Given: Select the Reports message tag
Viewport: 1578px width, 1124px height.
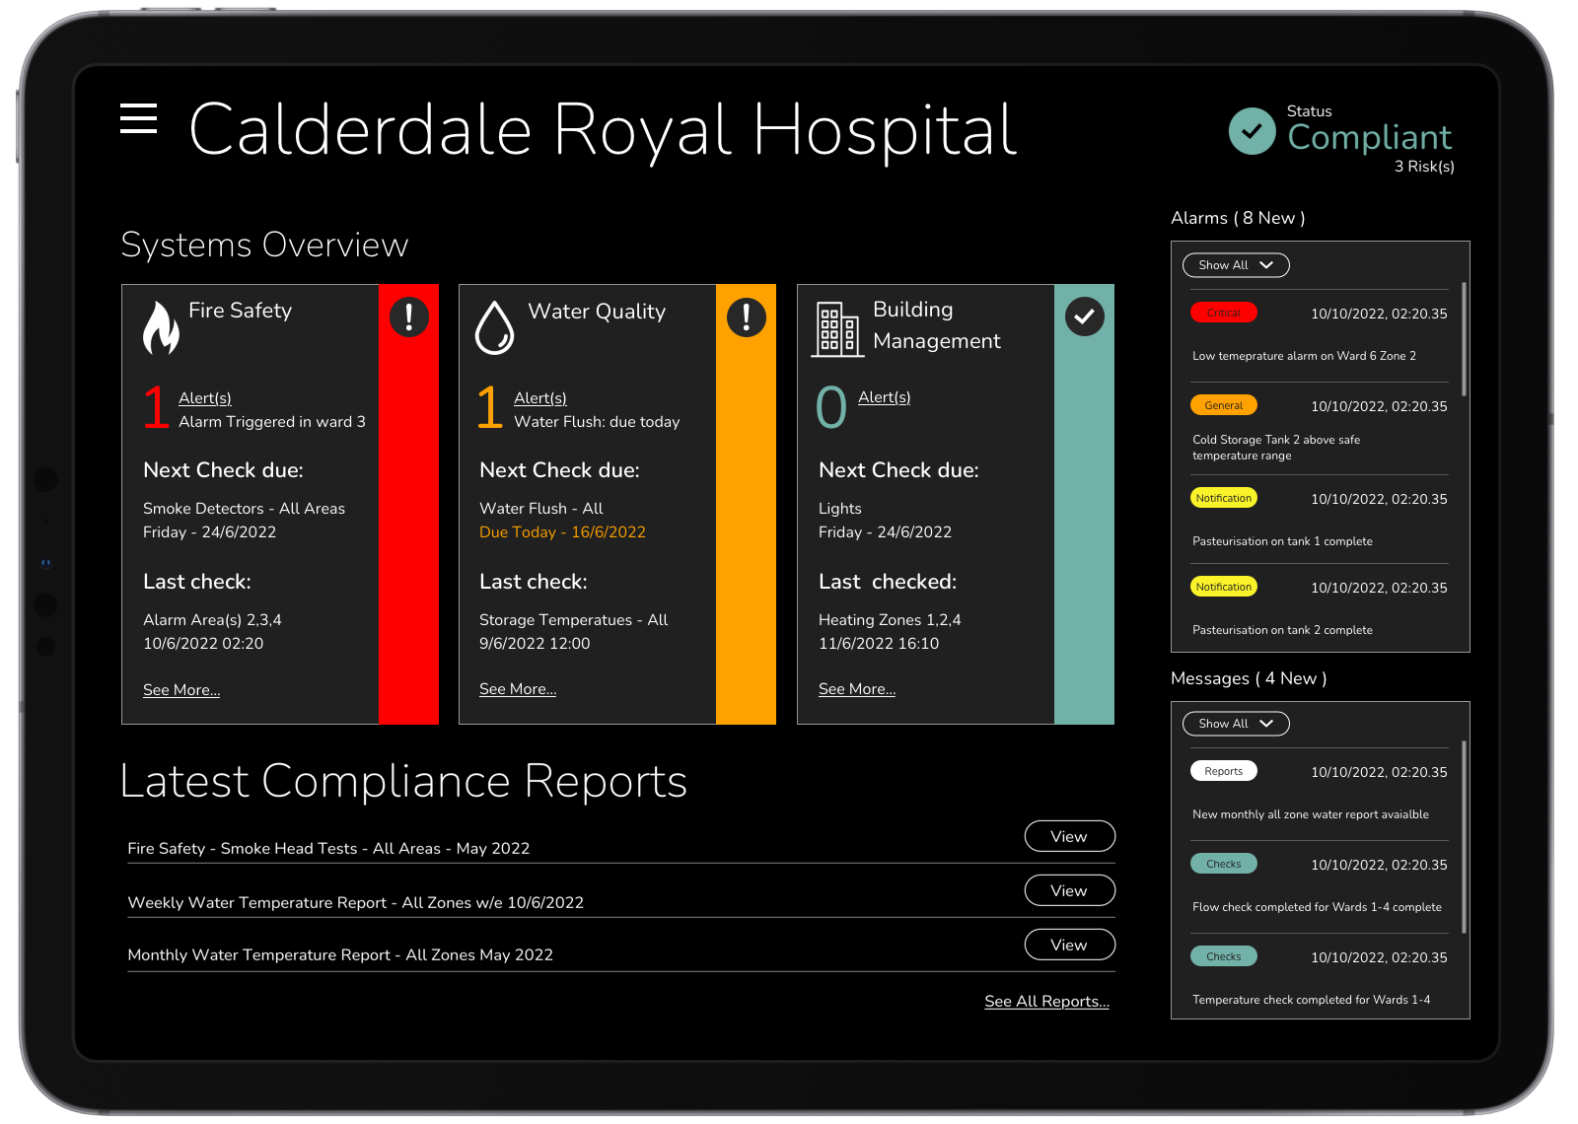Looking at the screenshot, I should pos(1224,771).
